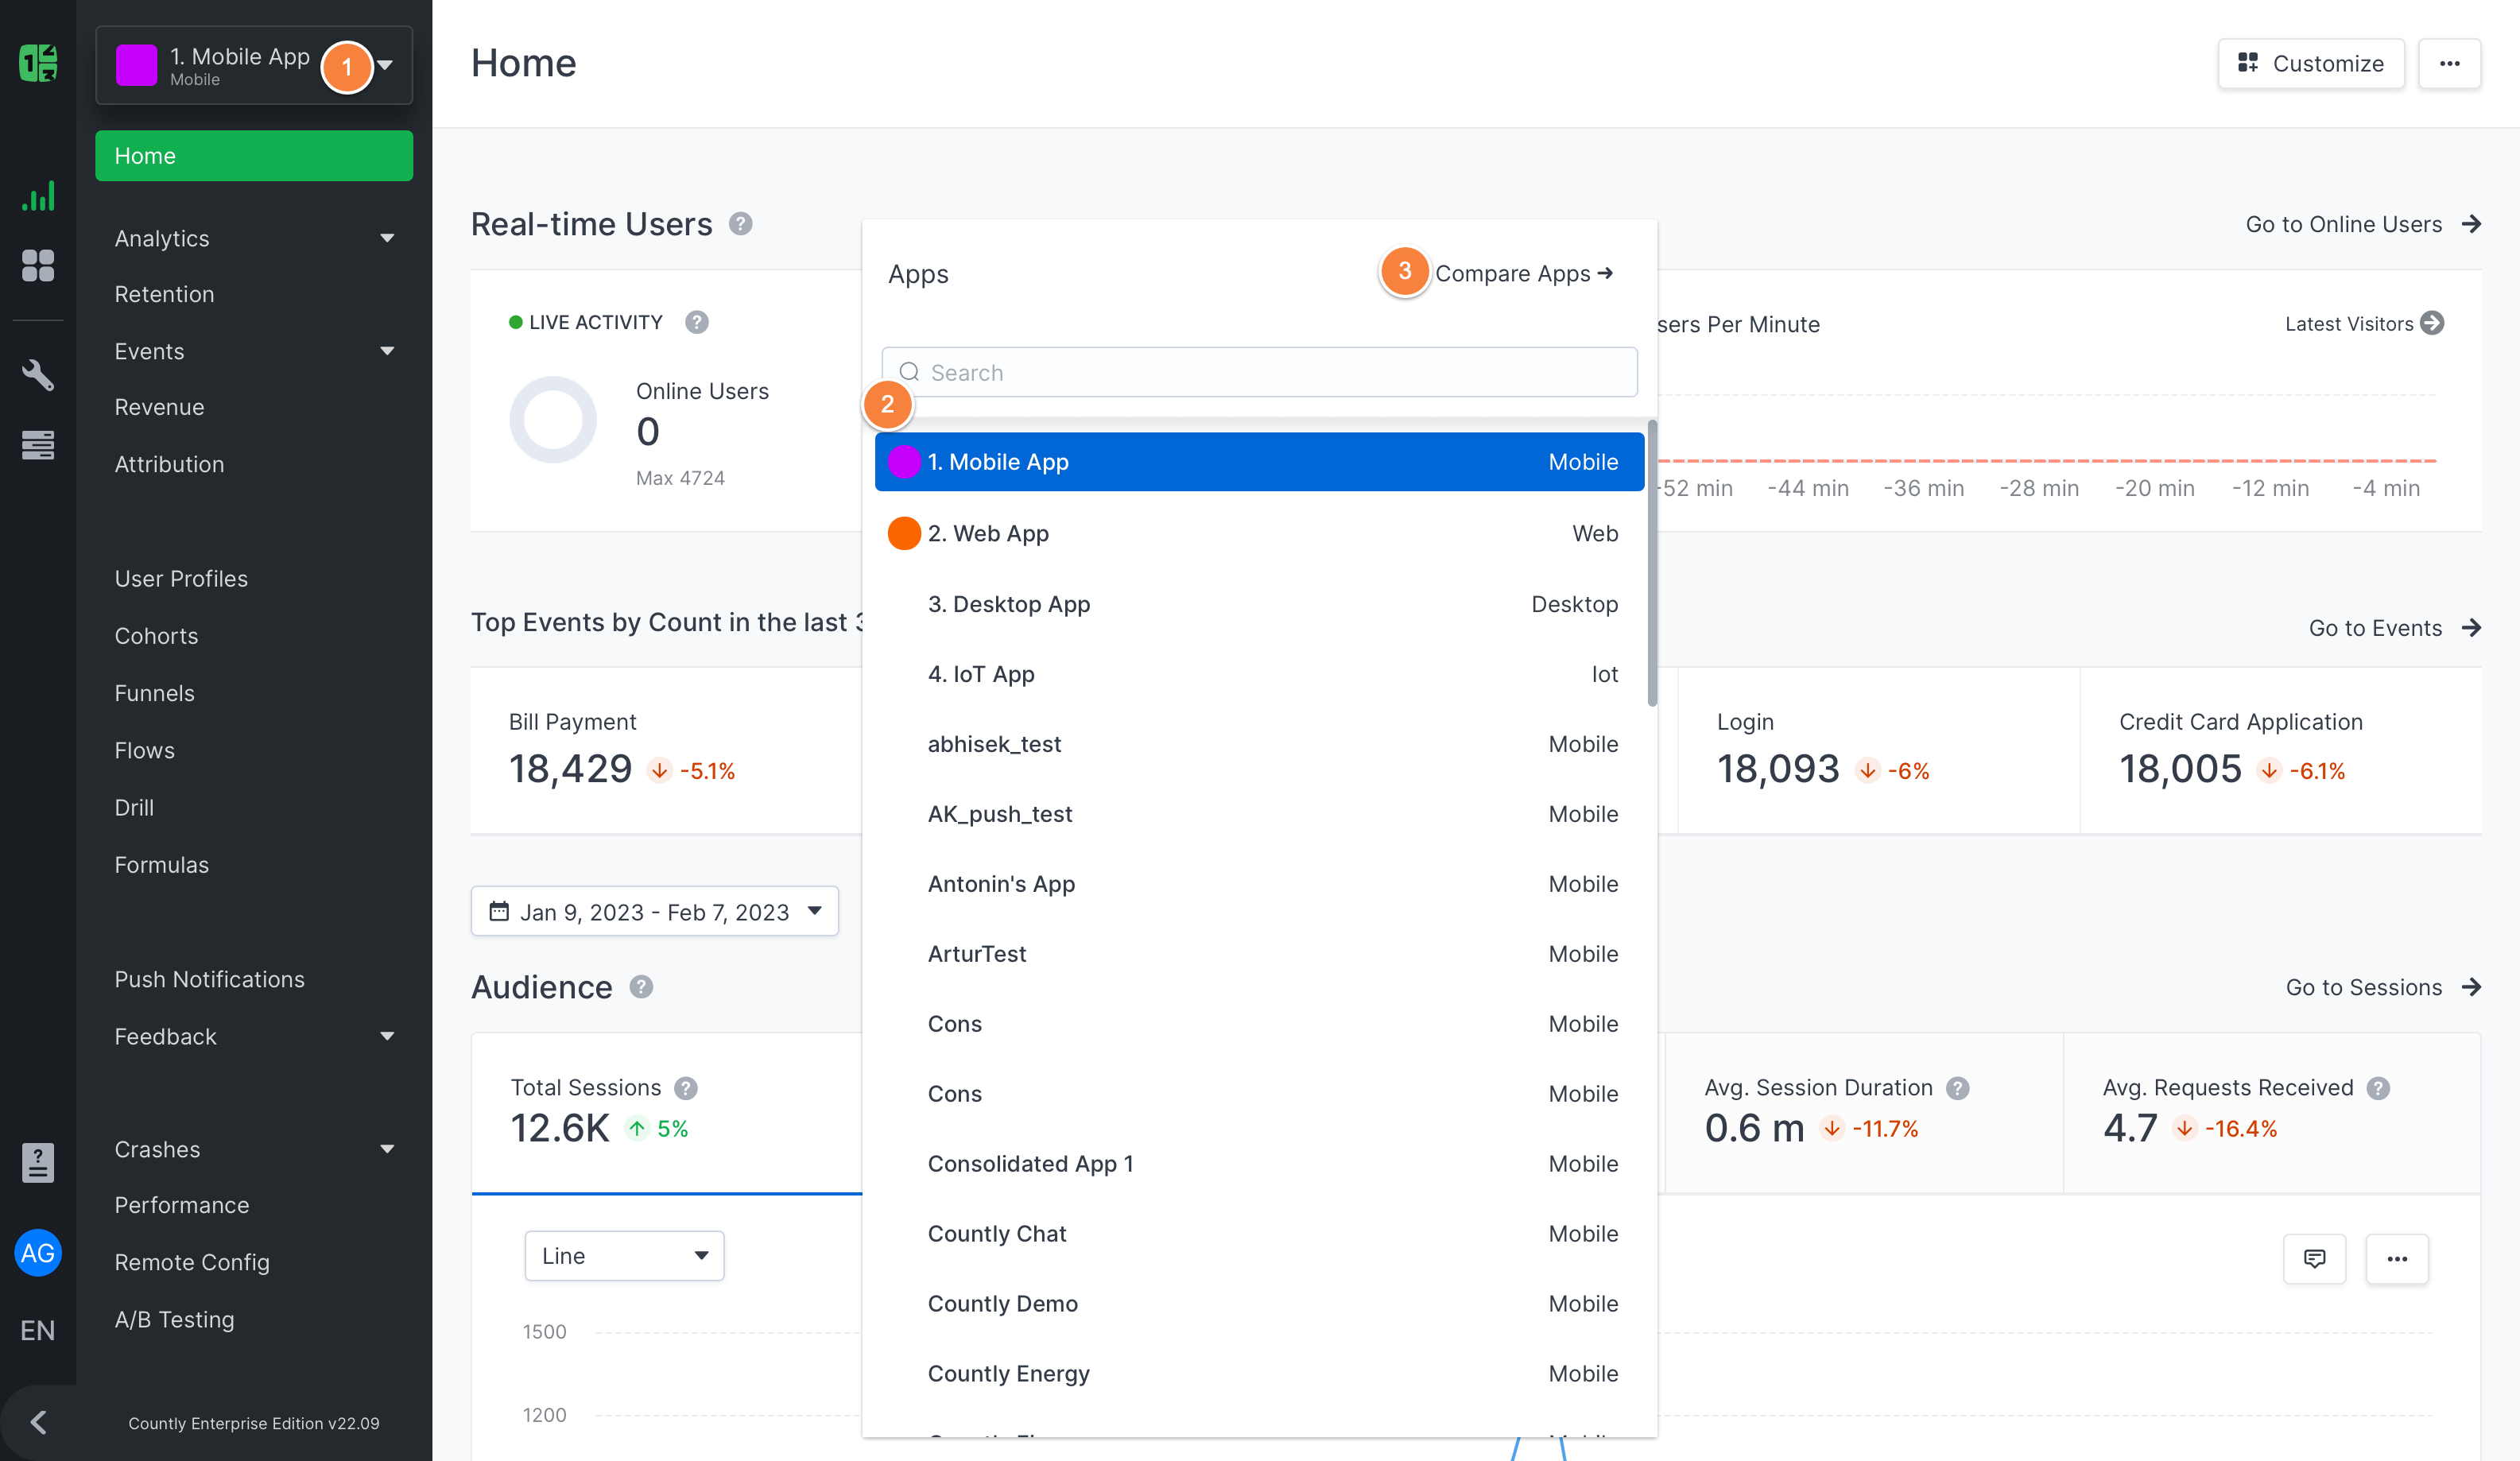Click help icon next to Total Sessions

coord(686,1088)
